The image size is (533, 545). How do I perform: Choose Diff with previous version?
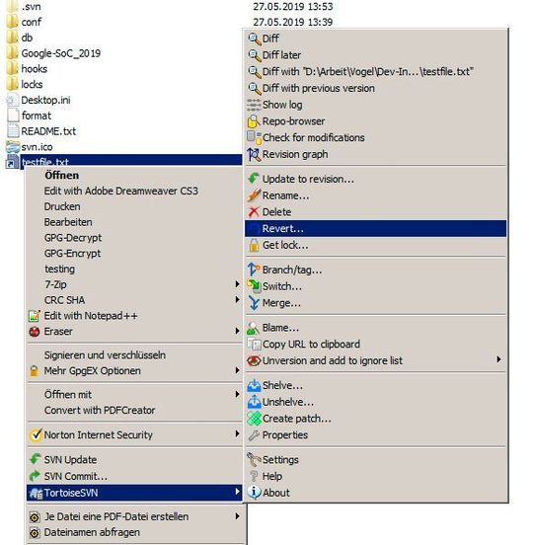click(x=375, y=88)
